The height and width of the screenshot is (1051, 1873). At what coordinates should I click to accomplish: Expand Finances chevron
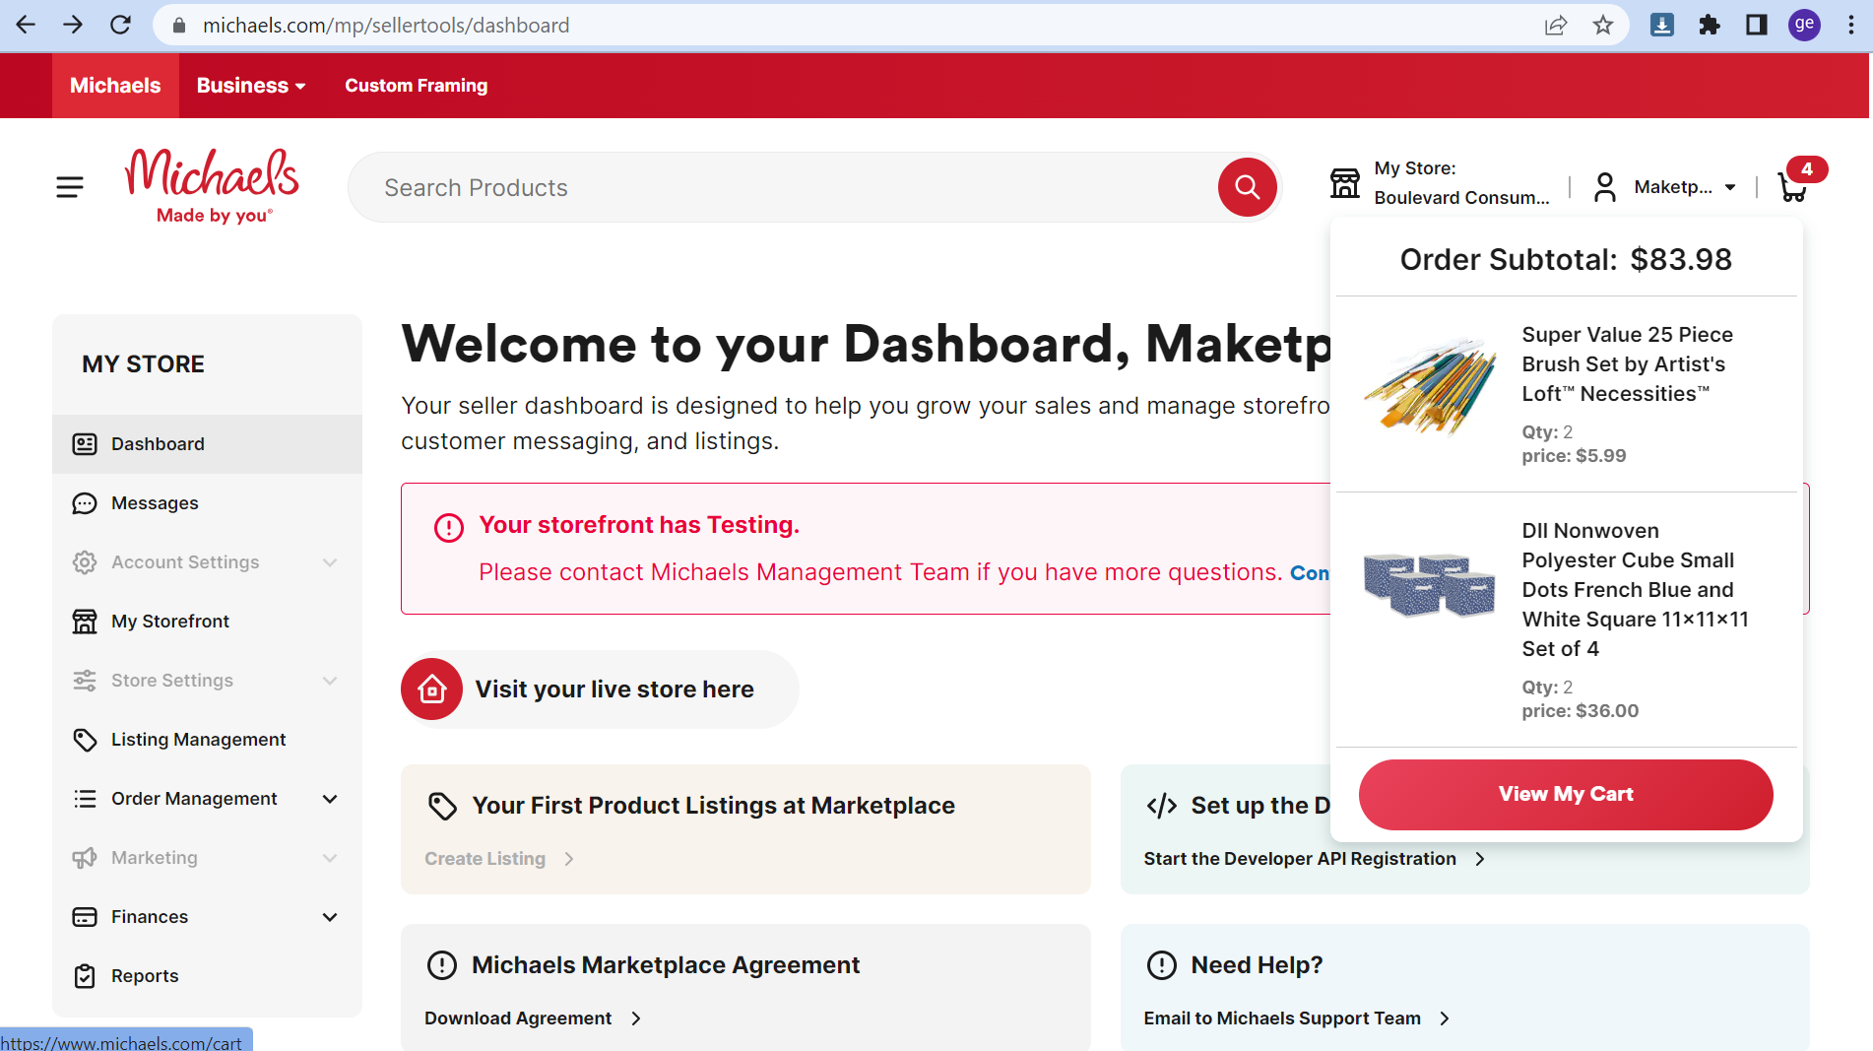click(330, 917)
